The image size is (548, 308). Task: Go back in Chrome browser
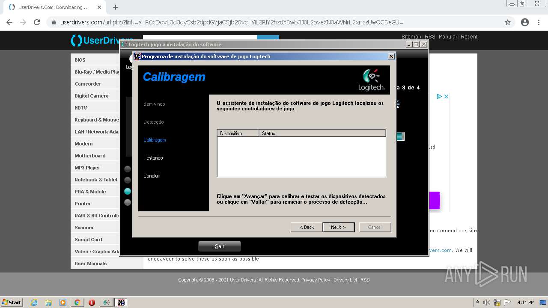point(9,22)
